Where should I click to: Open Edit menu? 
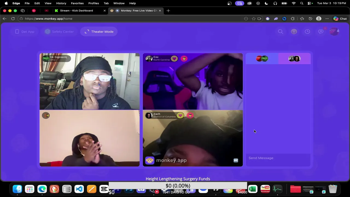pyautogui.click(x=37, y=3)
